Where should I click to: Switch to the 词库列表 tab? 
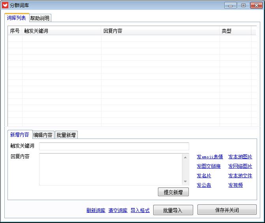[x=17, y=18]
